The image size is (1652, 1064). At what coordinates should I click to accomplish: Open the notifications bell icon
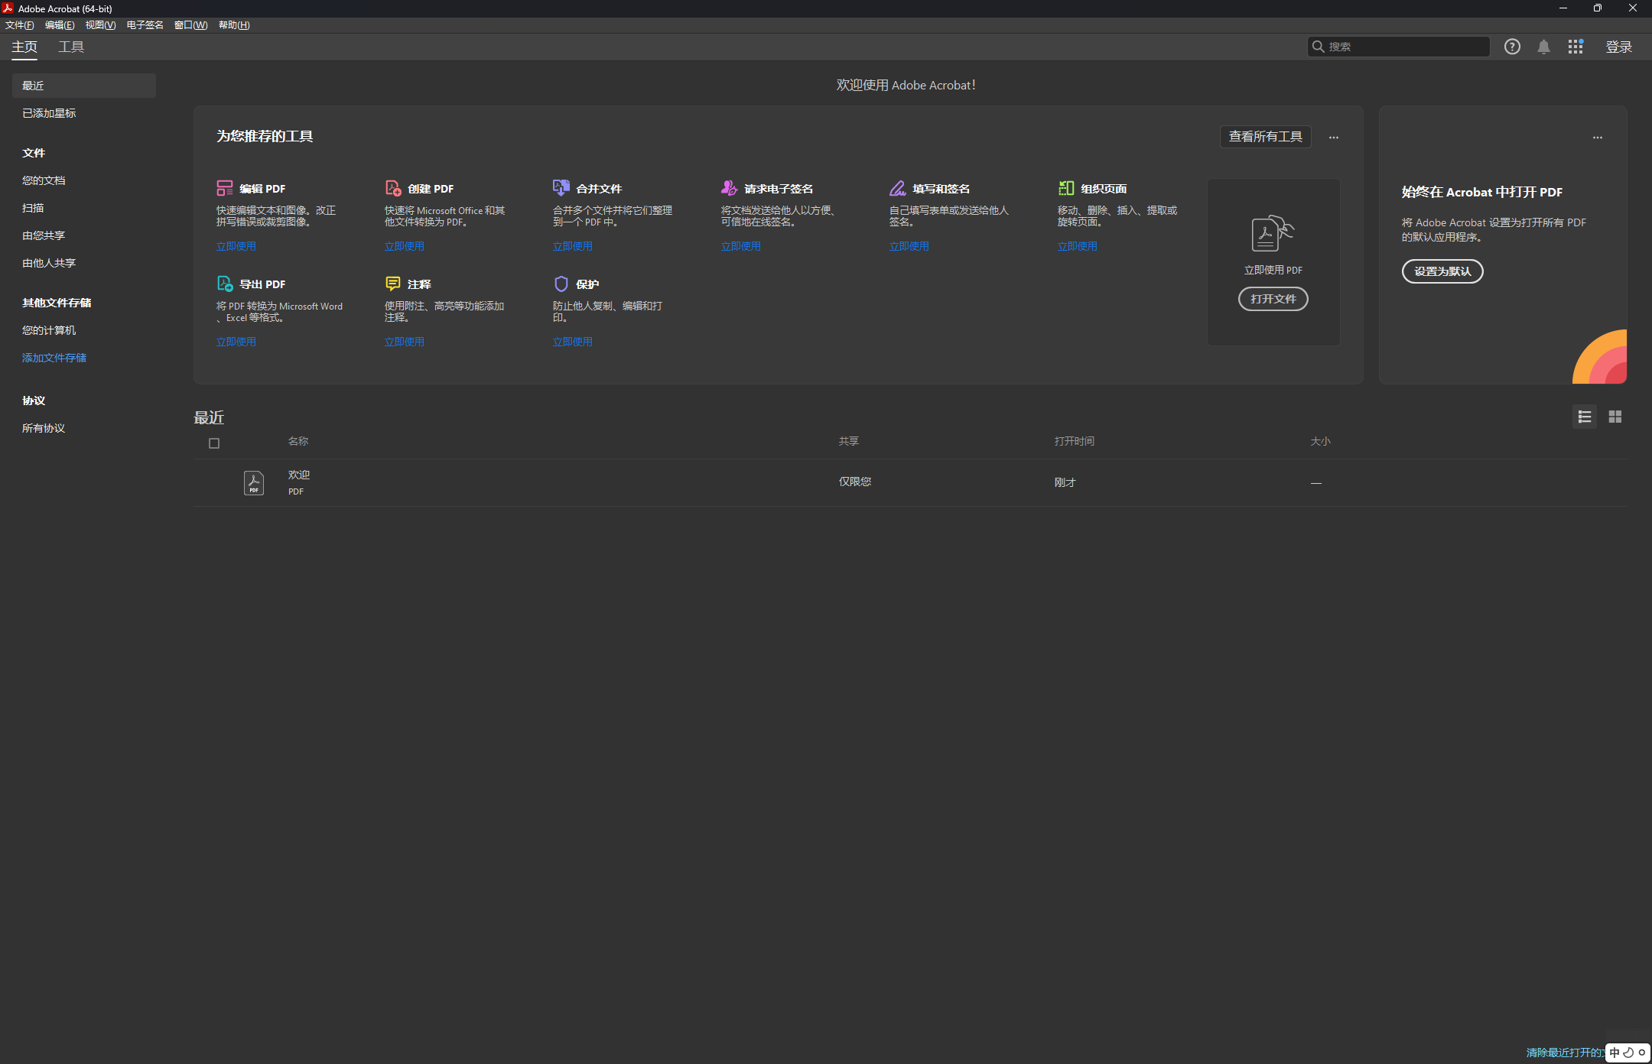pyautogui.click(x=1543, y=47)
